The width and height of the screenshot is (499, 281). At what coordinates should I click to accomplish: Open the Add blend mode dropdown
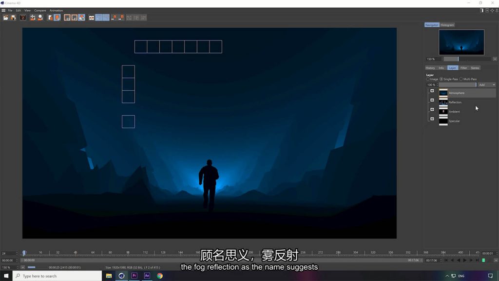click(x=487, y=85)
